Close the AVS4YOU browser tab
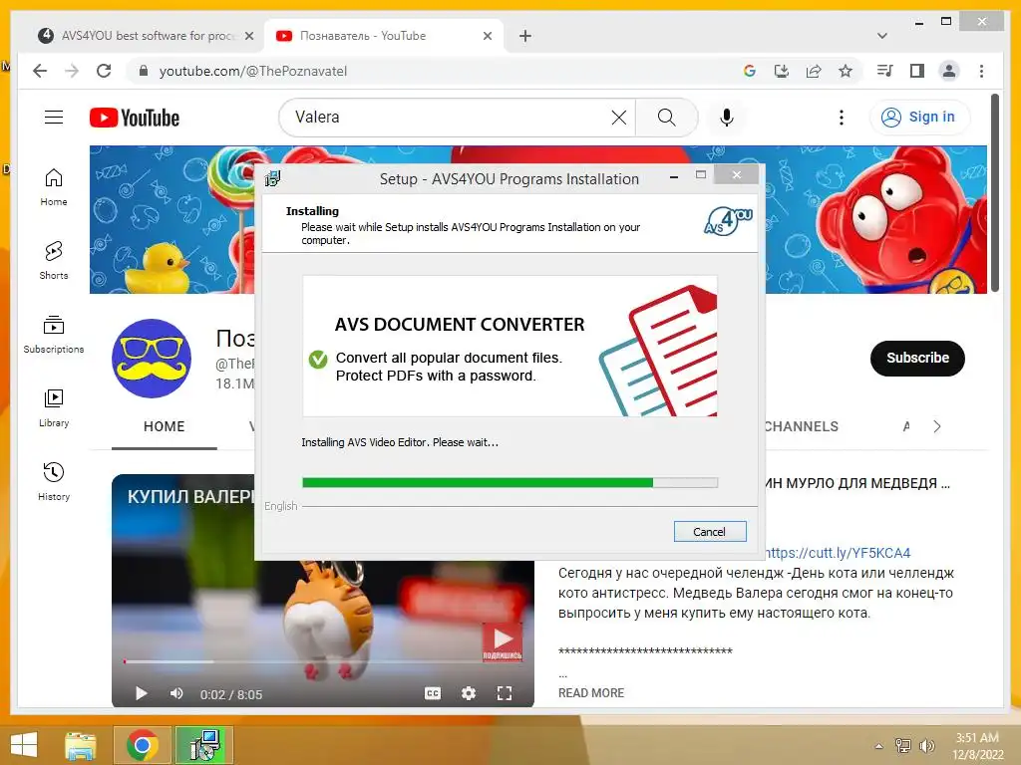 (248, 36)
